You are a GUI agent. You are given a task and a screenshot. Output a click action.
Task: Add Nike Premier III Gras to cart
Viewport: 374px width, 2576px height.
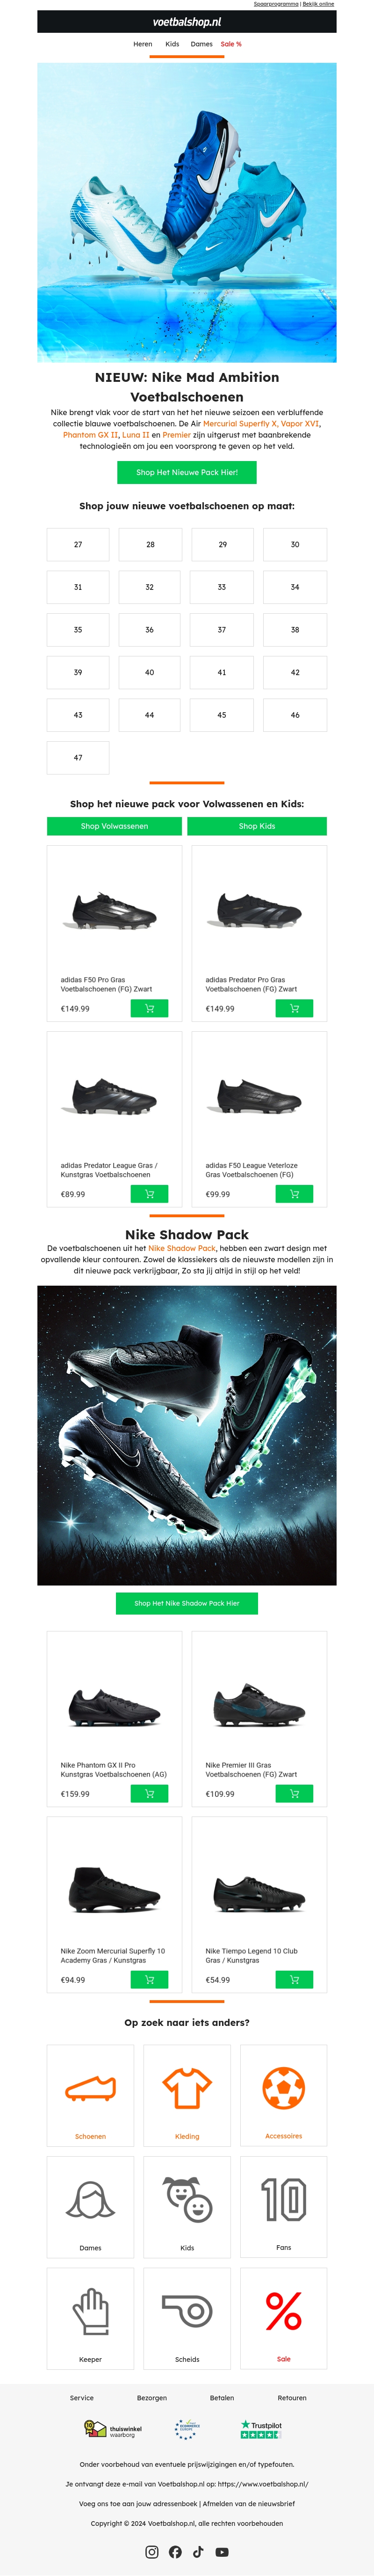coord(294,1793)
